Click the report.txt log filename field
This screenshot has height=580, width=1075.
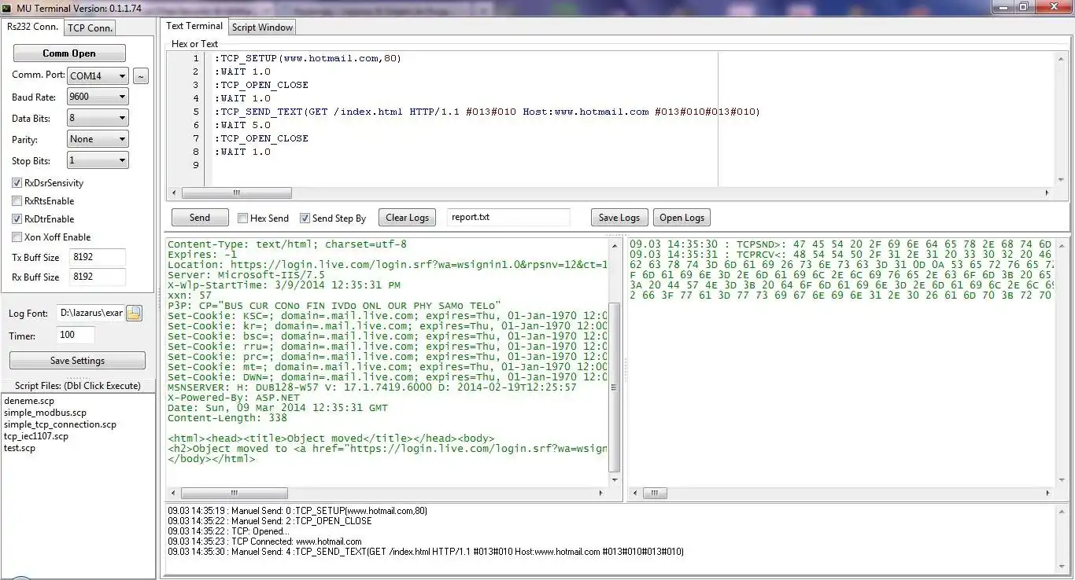[x=508, y=217]
